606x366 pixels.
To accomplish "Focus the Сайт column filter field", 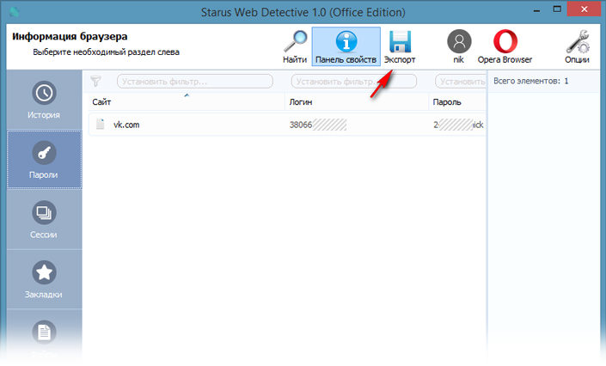I will click(x=195, y=82).
